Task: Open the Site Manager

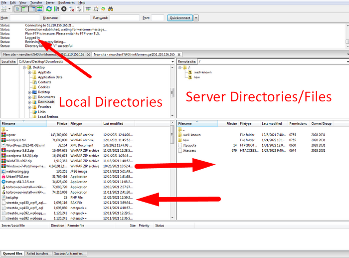Action: pos(4,9)
